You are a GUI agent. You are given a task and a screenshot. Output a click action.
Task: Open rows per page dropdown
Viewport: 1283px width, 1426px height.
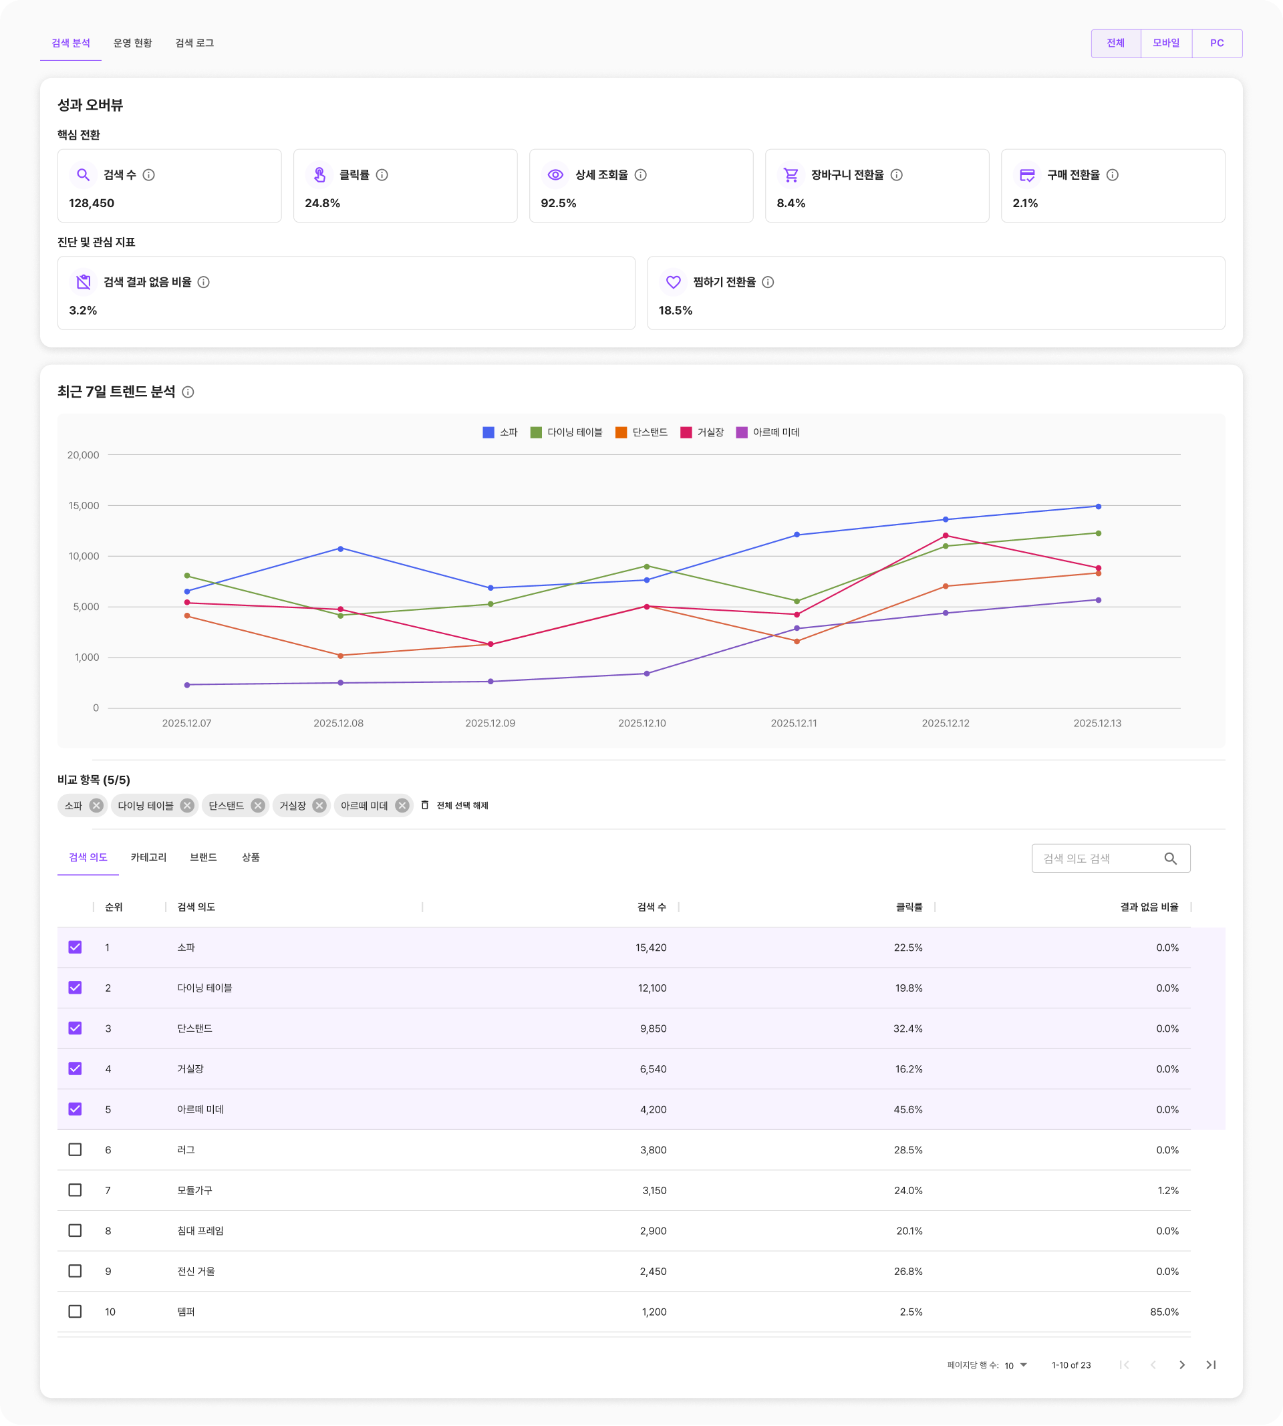(x=1016, y=1365)
